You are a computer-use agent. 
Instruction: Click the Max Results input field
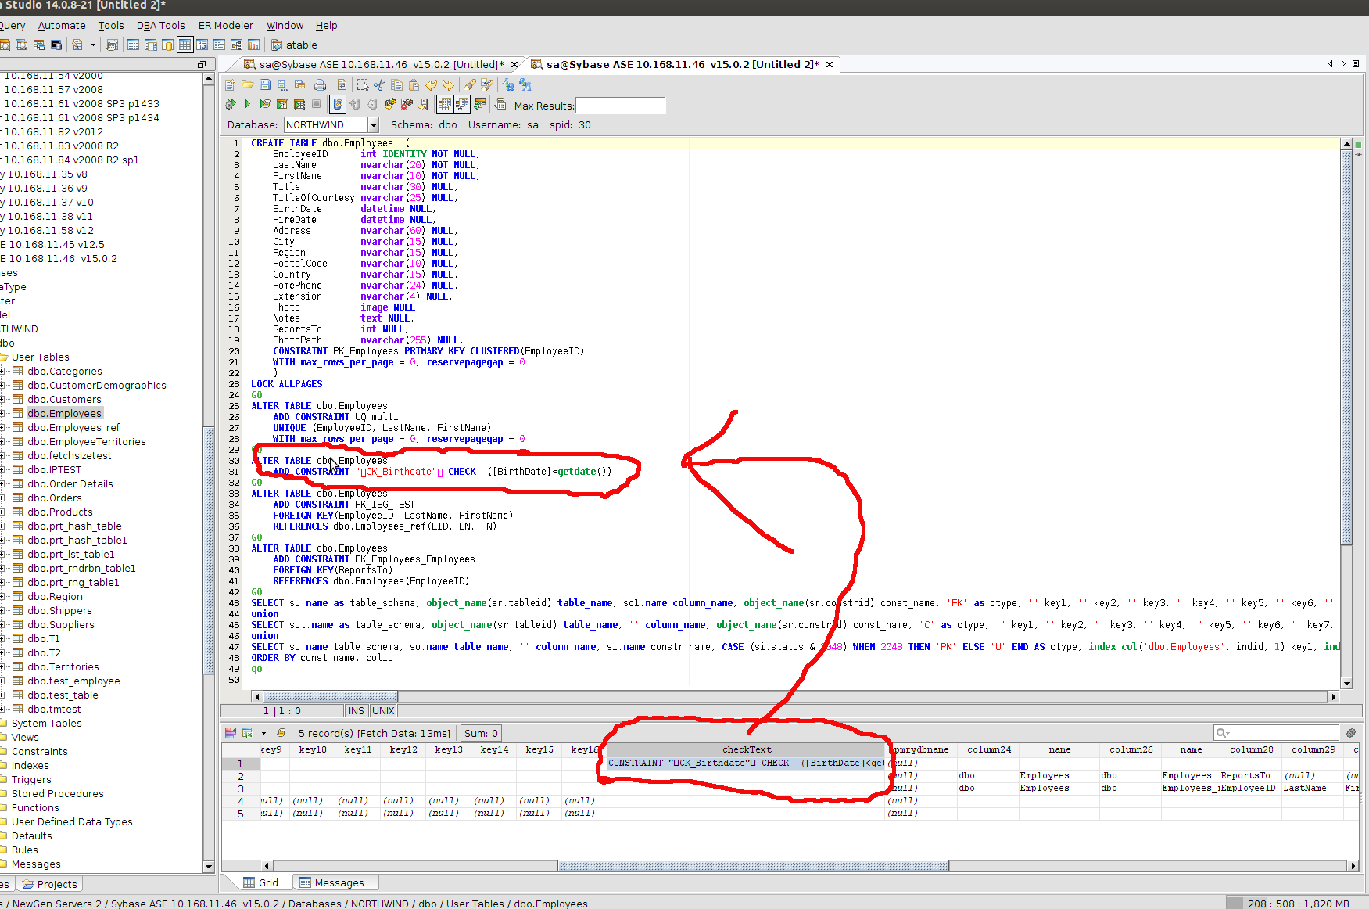click(620, 106)
